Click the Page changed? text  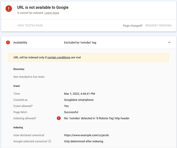tap(133, 26)
